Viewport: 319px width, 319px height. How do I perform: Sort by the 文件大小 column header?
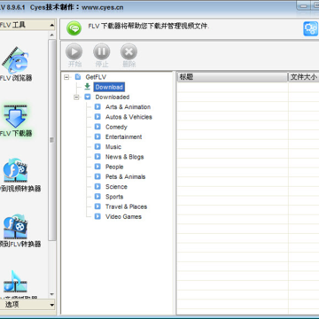304,77
